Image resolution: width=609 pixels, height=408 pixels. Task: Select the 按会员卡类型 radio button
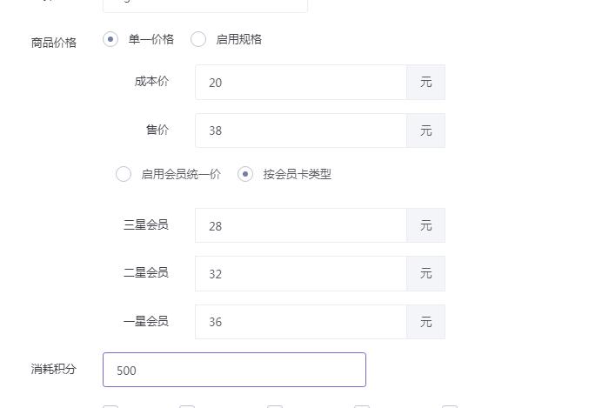click(x=245, y=174)
